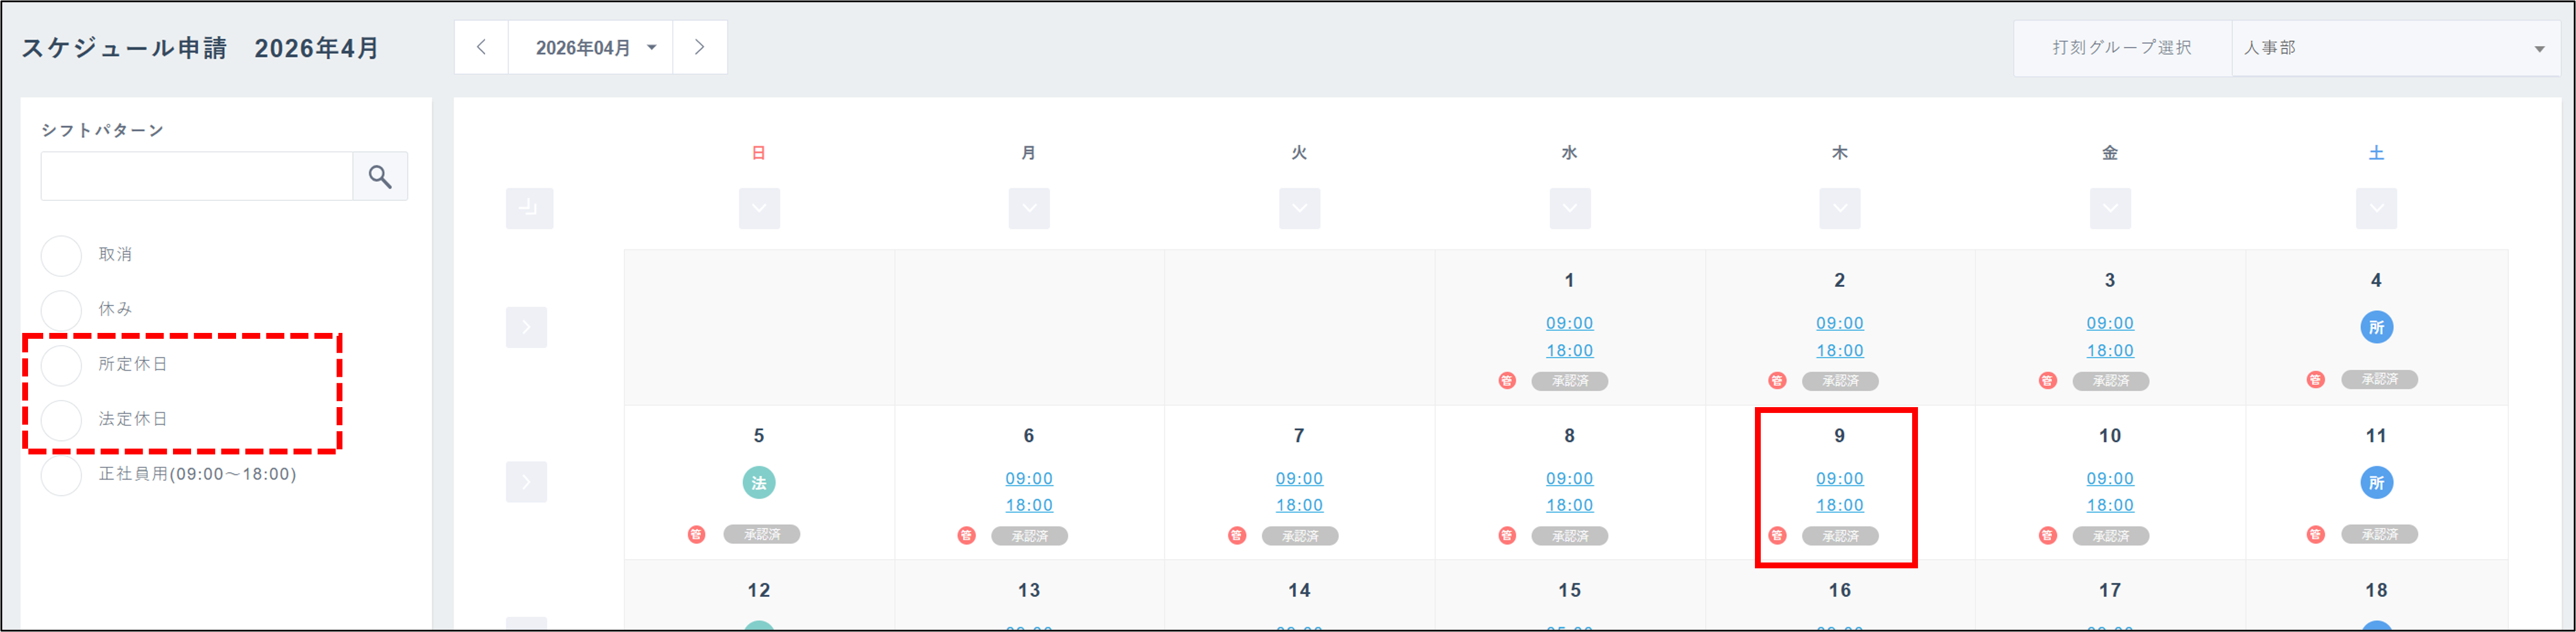This screenshot has width=2576, height=632.
Task: Expand the Sunday column dropdown button
Action: (759, 208)
